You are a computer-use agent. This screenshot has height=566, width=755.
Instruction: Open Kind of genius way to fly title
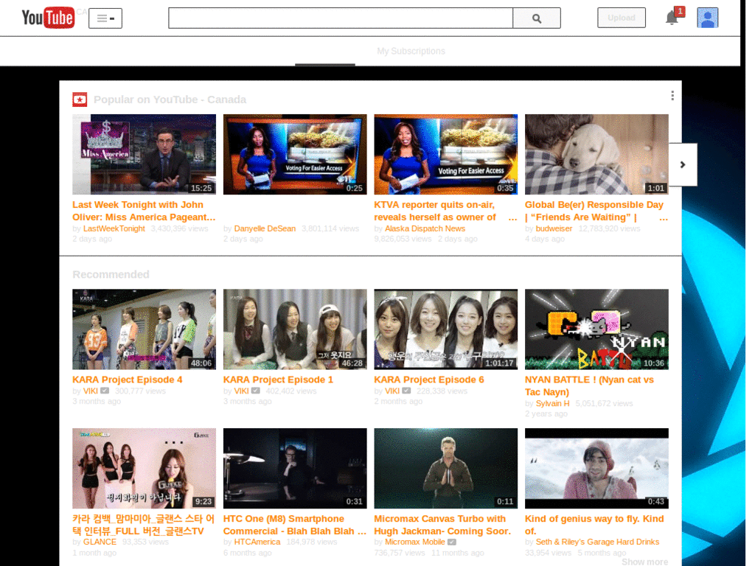594,525
